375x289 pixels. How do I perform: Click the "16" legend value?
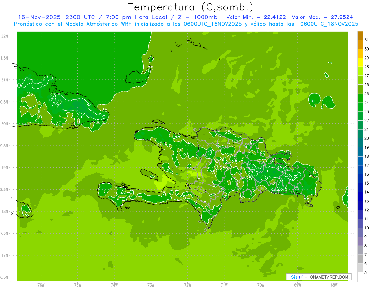tap(367, 174)
